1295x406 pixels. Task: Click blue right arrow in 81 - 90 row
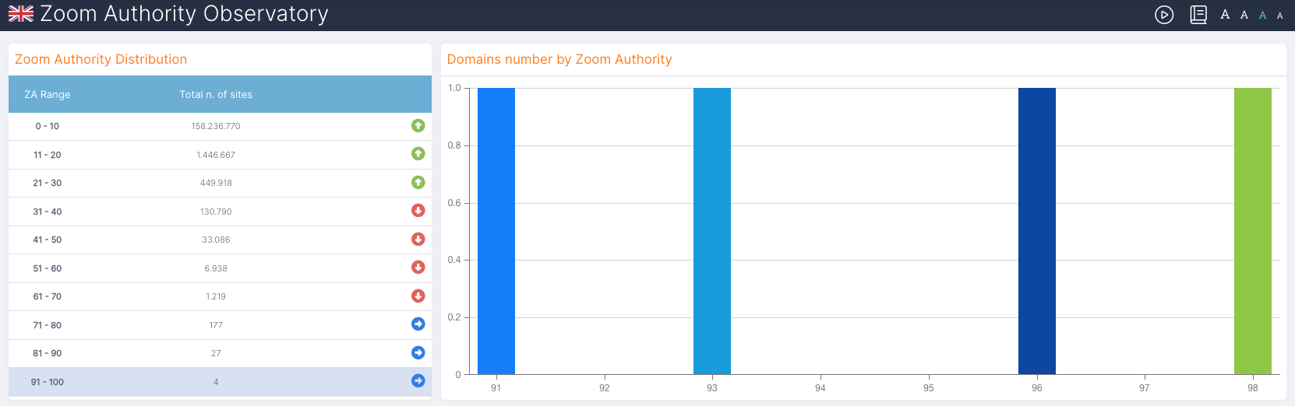(418, 352)
